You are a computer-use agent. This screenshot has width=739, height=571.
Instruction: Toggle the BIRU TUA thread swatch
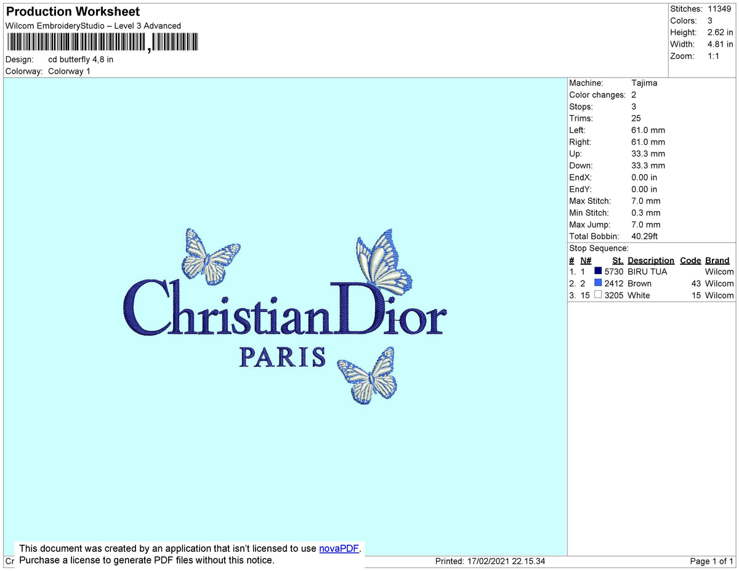click(x=598, y=271)
